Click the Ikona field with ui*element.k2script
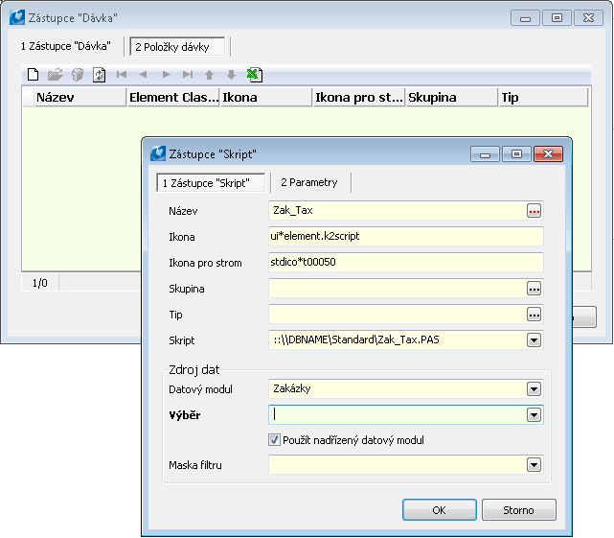This screenshot has height=538, width=614. 406,236
